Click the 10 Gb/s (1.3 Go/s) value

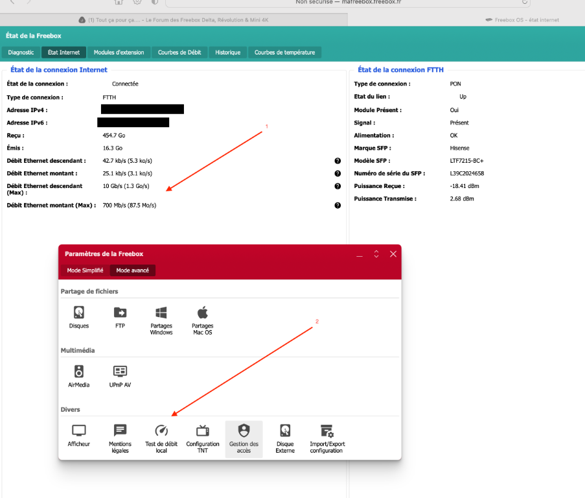[126, 186]
